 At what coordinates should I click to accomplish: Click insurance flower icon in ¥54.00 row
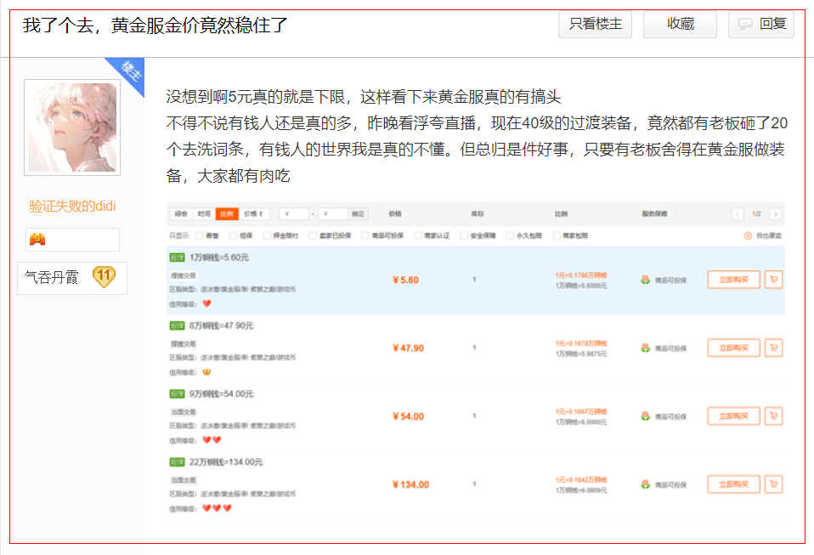tap(645, 416)
